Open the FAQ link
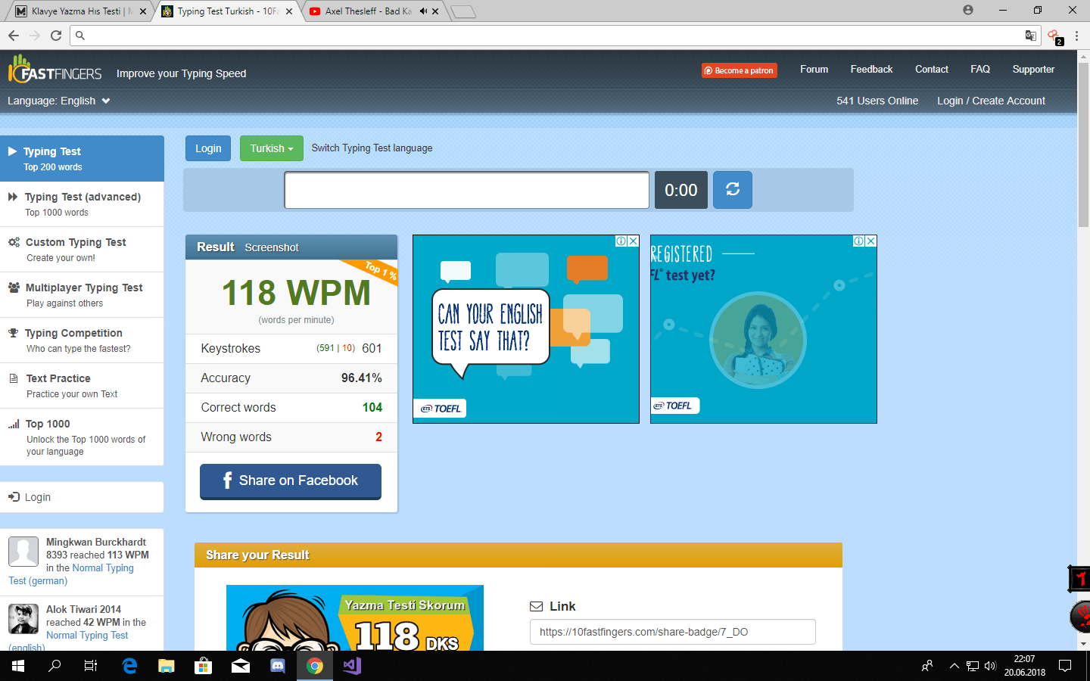Screen dimensions: 1090x681 [980, 69]
